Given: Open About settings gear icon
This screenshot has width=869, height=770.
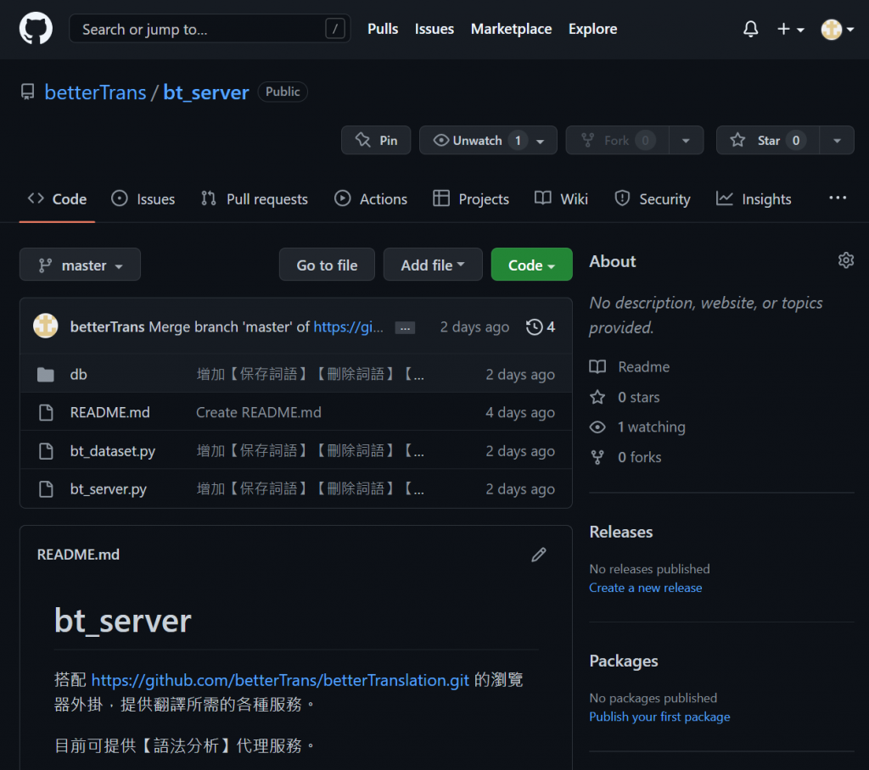Looking at the screenshot, I should [x=846, y=260].
